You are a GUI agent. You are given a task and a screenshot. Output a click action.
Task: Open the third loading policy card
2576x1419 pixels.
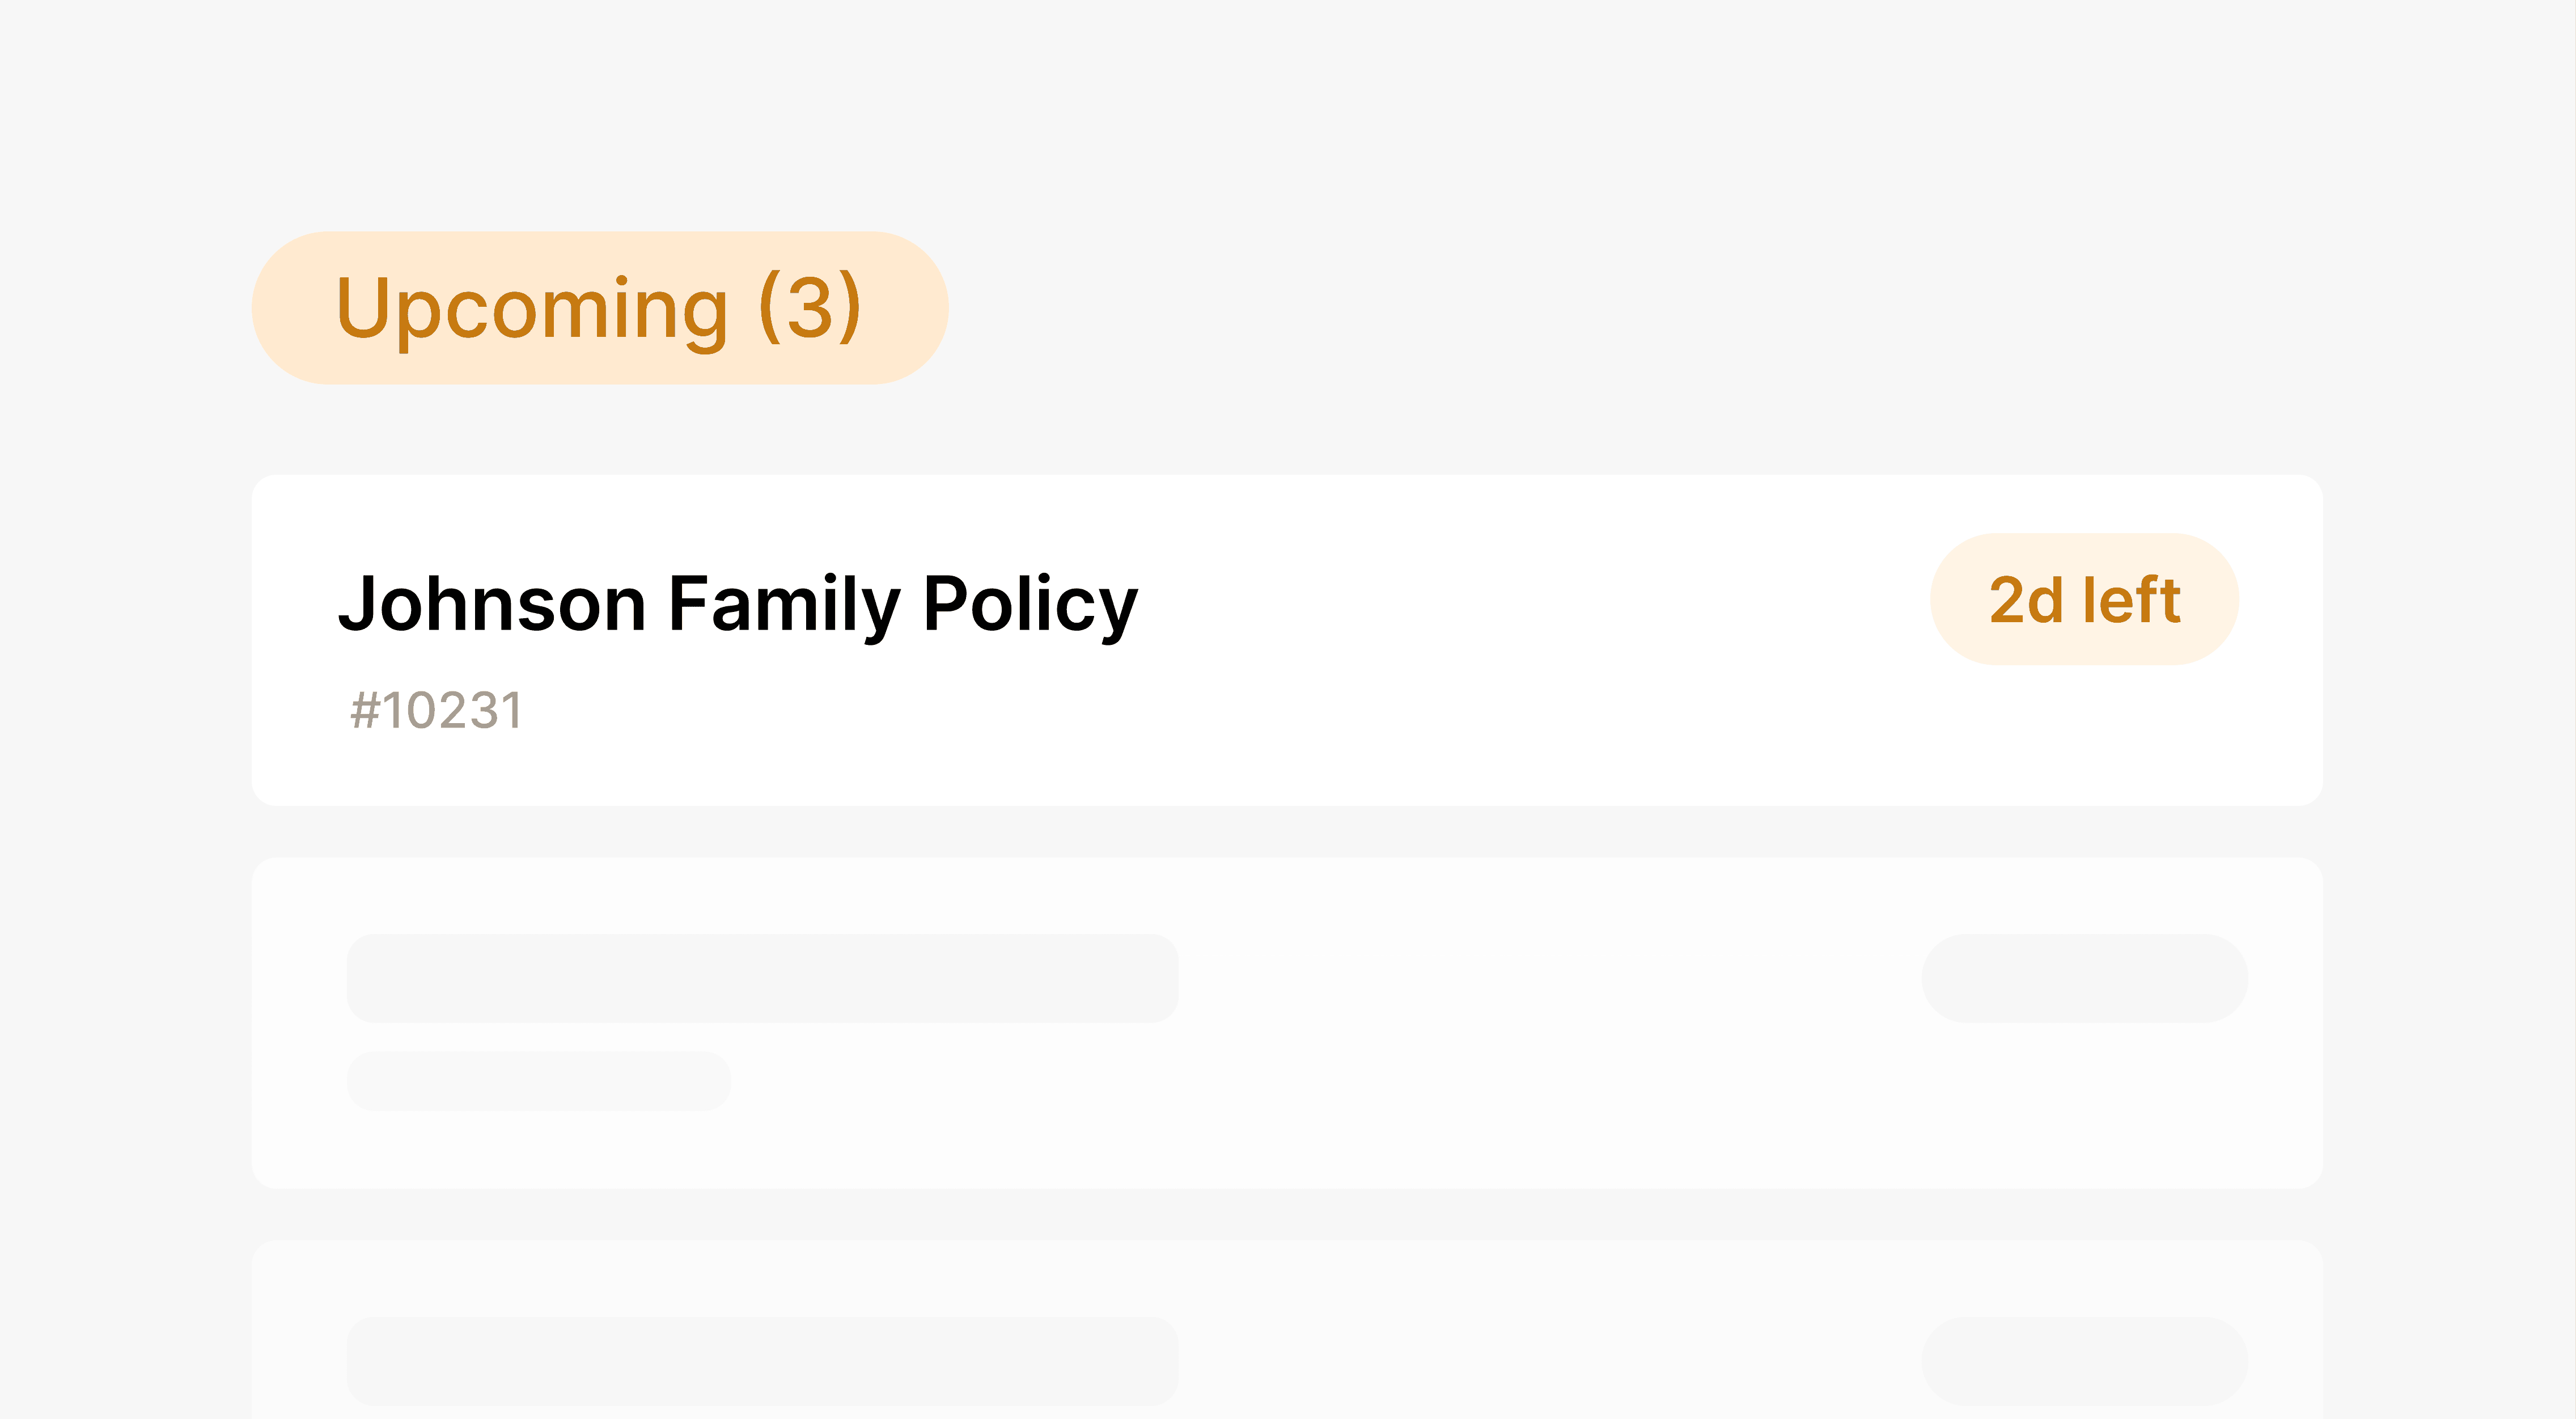pyautogui.click(x=1287, y=1330)
